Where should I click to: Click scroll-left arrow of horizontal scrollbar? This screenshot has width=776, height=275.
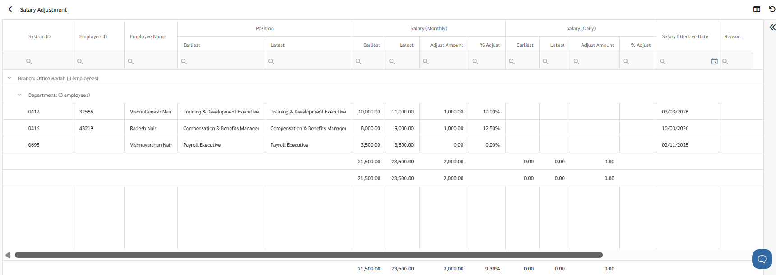click(8, 255)
